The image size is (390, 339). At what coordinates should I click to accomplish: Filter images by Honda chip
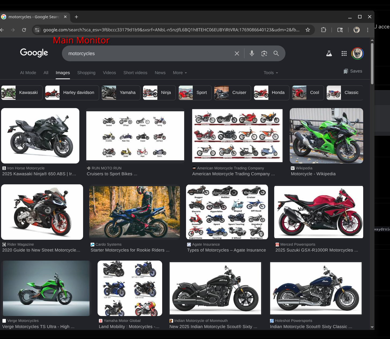point(272,93)
